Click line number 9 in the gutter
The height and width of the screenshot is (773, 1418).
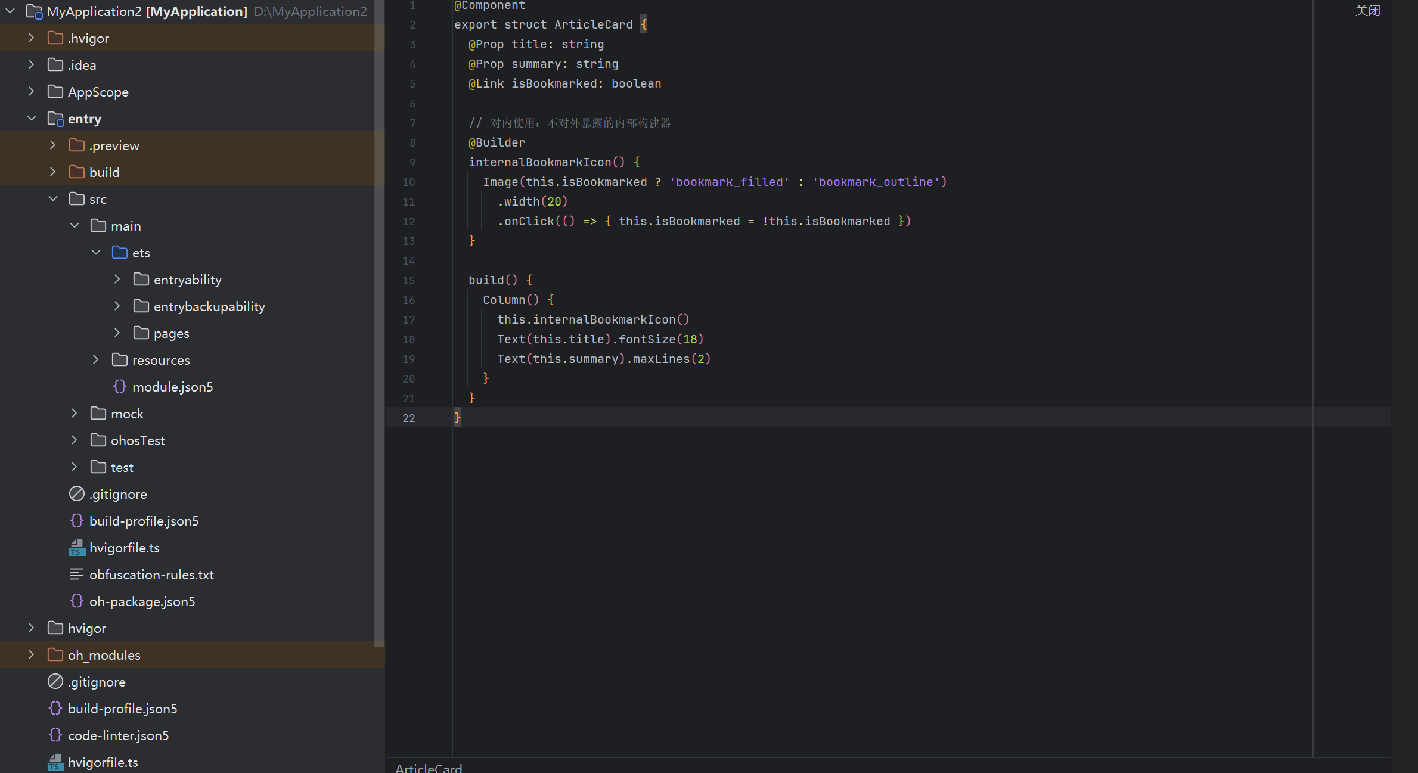412,162
